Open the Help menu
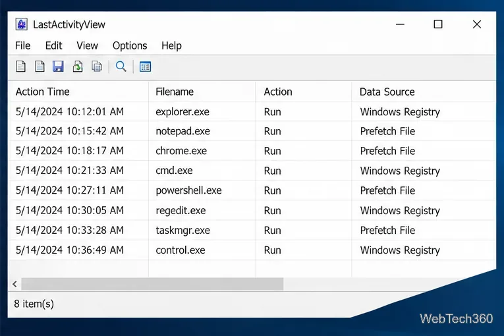The image size is (504, 336). [x=171, y=45]
